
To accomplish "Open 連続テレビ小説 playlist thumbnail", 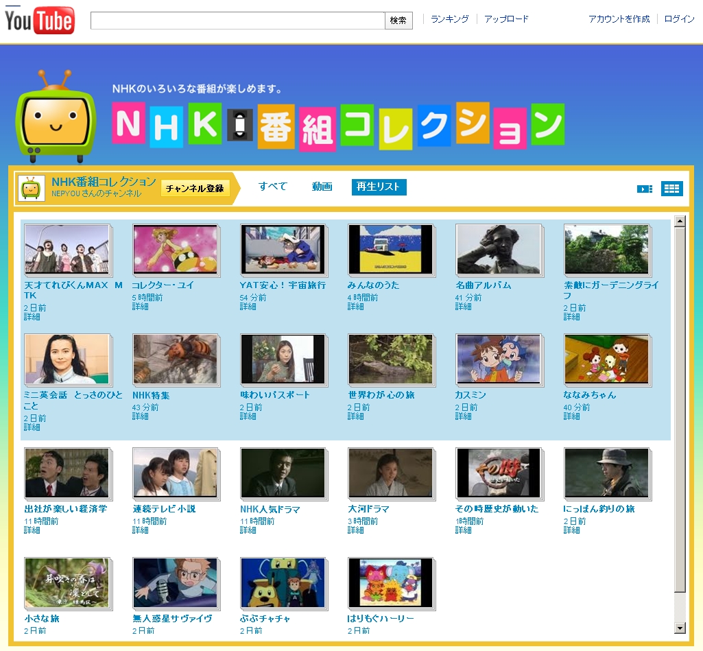I will pyautogui.click(x=176, y=473).
